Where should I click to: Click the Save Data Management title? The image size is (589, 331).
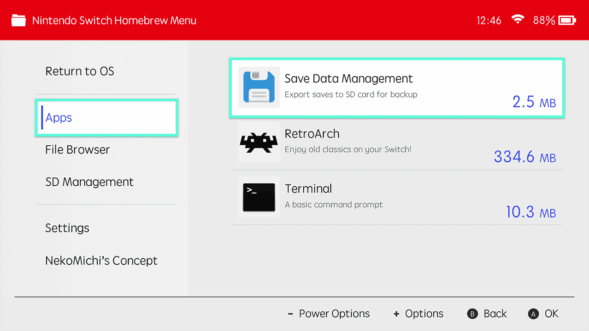[x=349, y=79]
